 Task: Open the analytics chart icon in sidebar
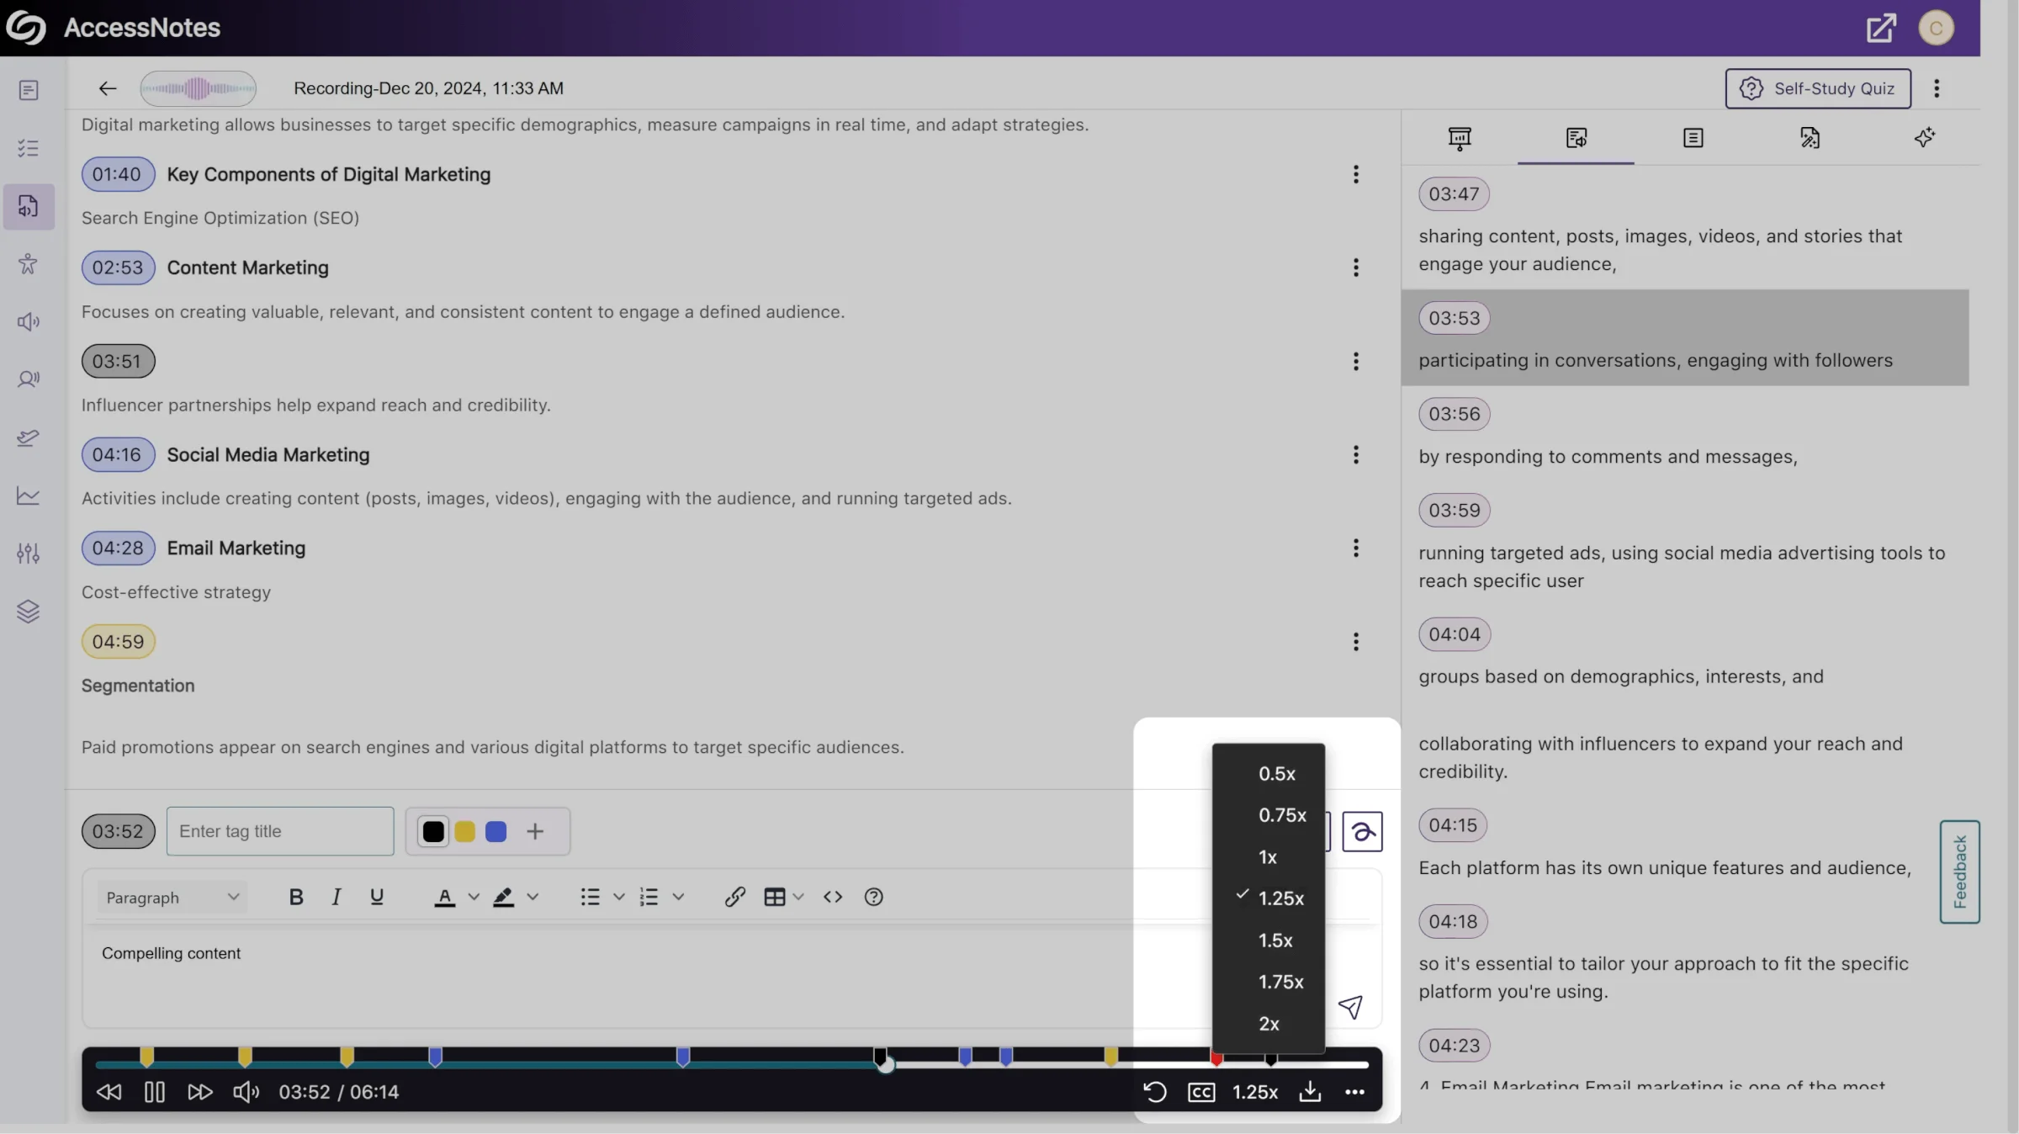[29, 495]
